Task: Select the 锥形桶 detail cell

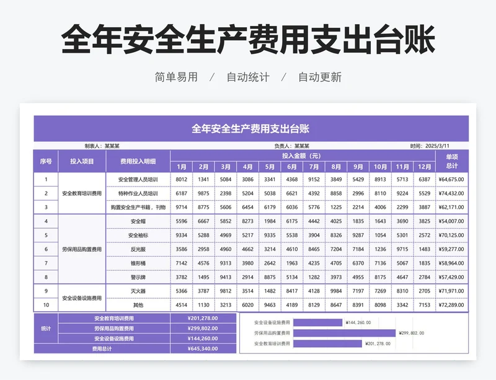Action: (138, 263)
